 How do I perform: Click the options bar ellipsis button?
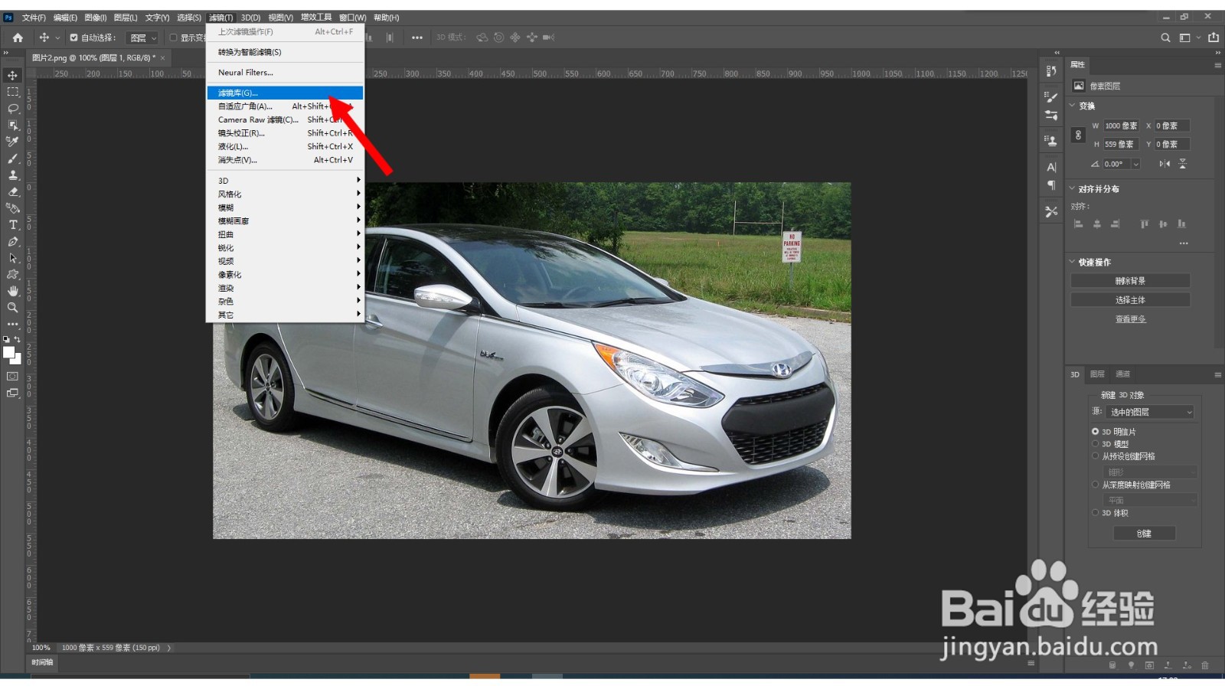click(x=416, y=38)
